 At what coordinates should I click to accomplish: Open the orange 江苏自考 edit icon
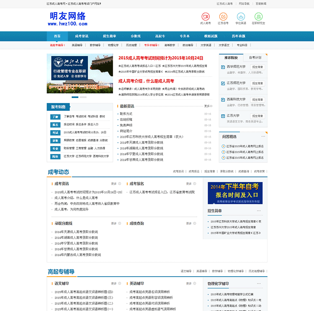[224, 16]
